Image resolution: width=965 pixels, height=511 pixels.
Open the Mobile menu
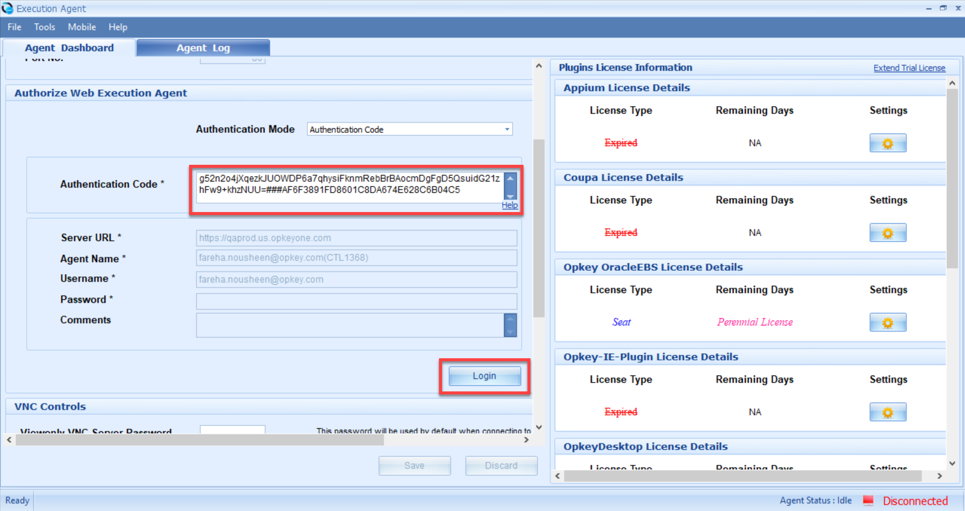tap(82, 27)
